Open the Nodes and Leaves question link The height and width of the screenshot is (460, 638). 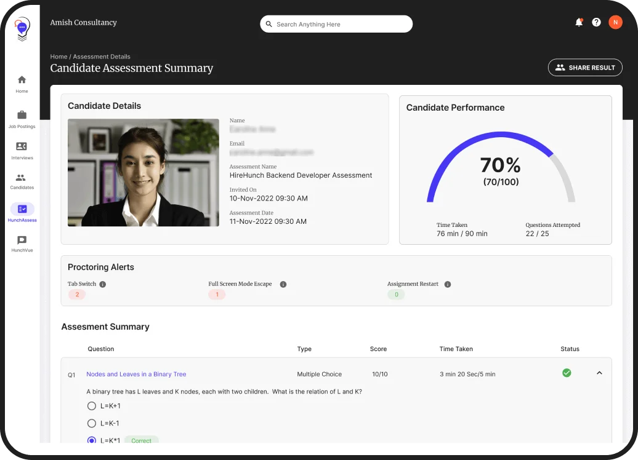pyautogui.click(x=135, y=373)
